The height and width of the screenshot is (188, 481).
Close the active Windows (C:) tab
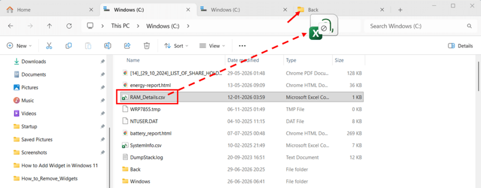pyautogui.click(x=188, y=10)
